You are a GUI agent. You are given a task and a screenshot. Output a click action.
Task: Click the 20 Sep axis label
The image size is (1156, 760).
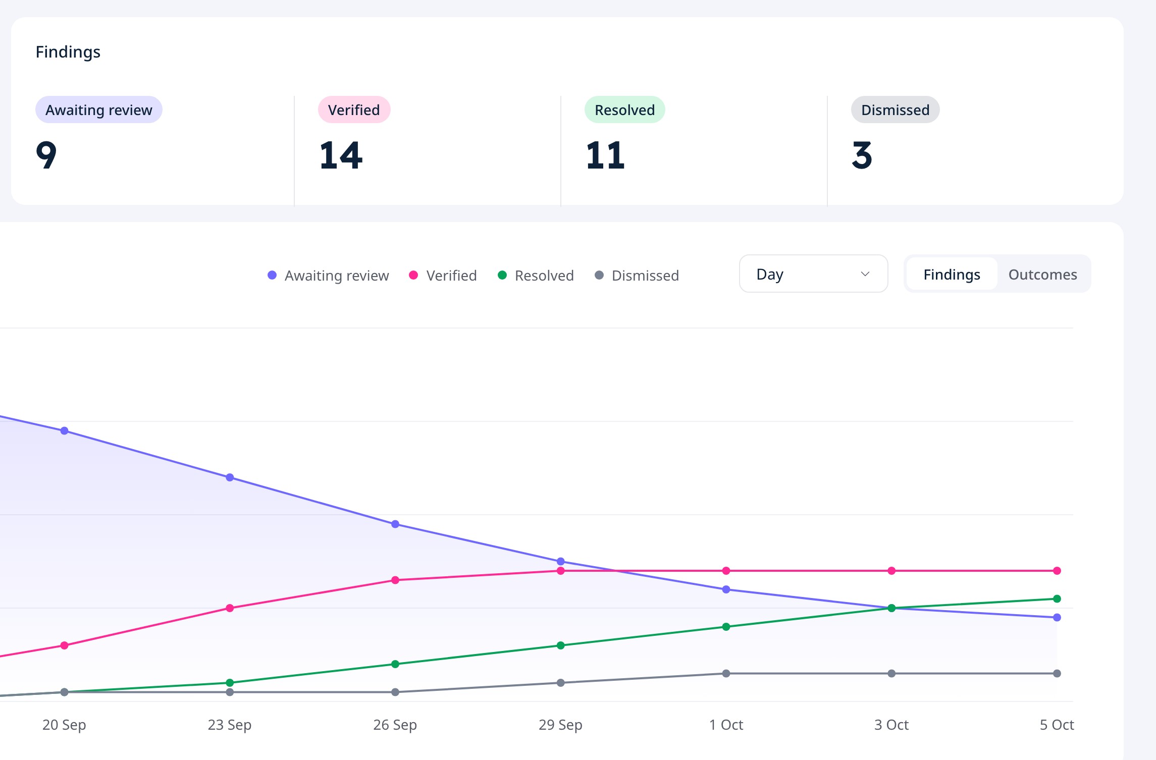pyautogui.click(x=64, y=725)
